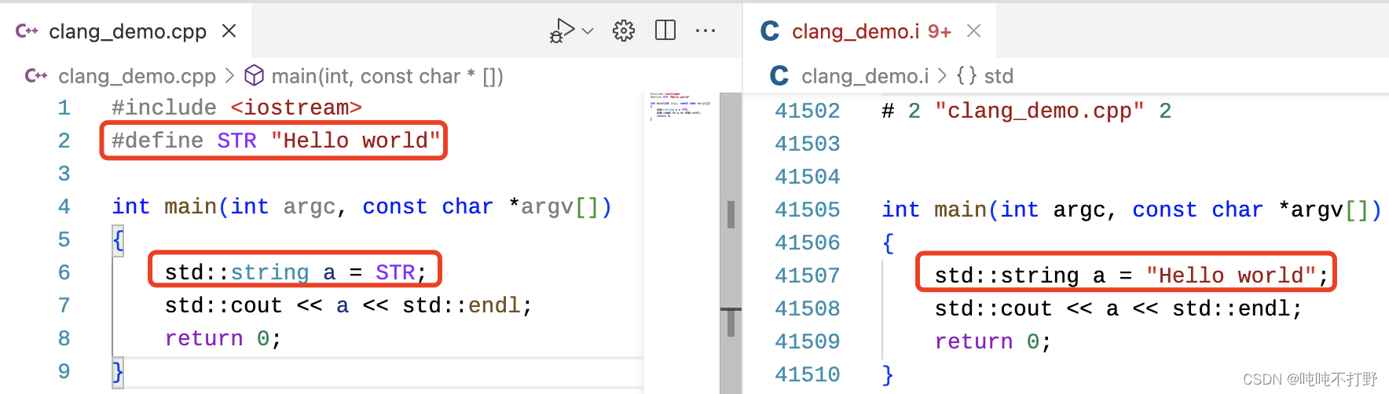
Task: Click std::cout line in right editor
Action: [1119, 308]
